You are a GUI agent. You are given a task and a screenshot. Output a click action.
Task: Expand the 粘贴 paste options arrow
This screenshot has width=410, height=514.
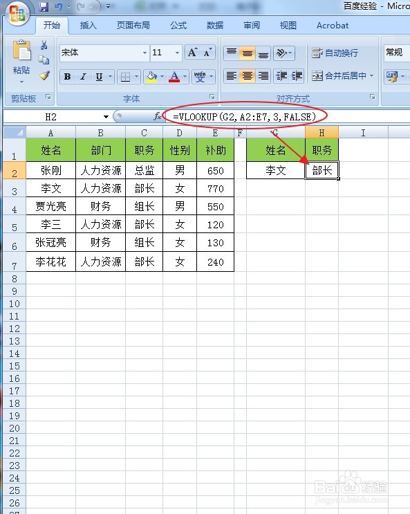click(x=21, y=82)
